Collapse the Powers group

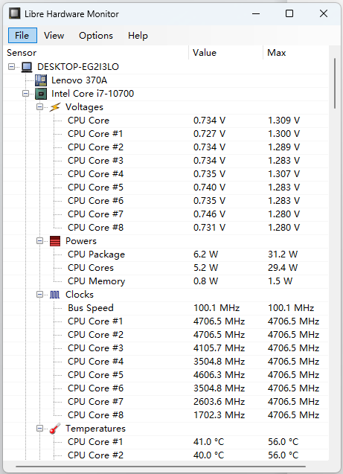(x=39, y=241)
